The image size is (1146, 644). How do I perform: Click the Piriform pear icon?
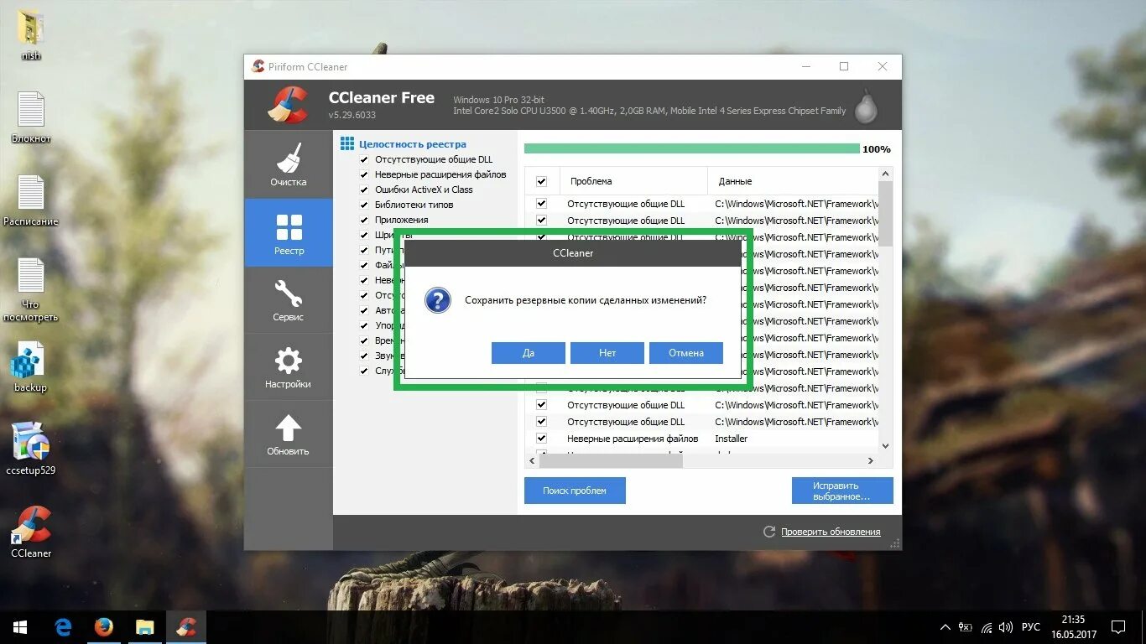point(866,106)
